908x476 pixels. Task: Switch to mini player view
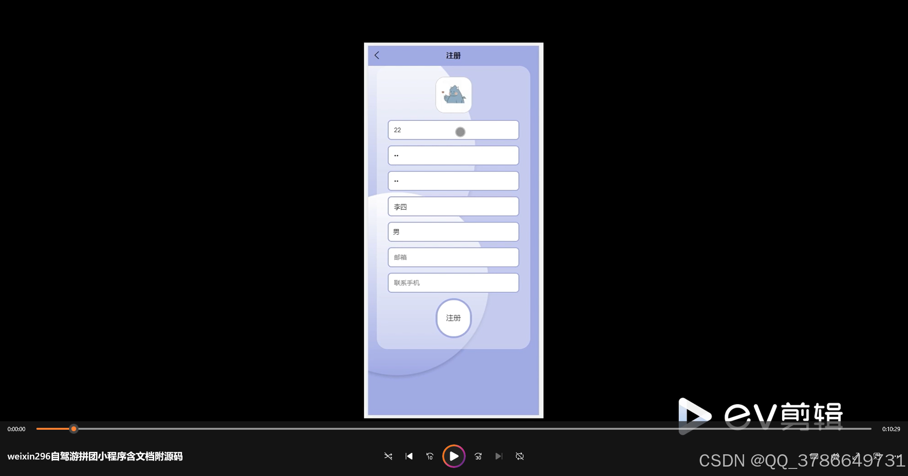coord(877,456)
